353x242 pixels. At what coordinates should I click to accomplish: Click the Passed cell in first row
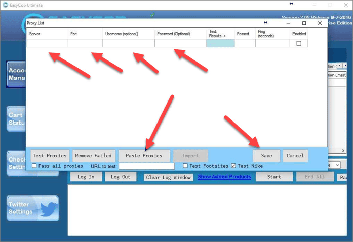(245, 43)
